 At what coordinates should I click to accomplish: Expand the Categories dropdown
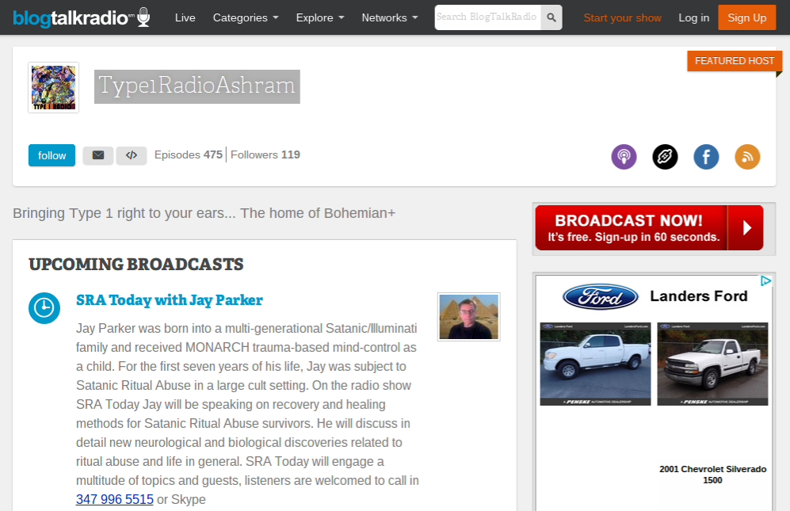coord(246,17)
